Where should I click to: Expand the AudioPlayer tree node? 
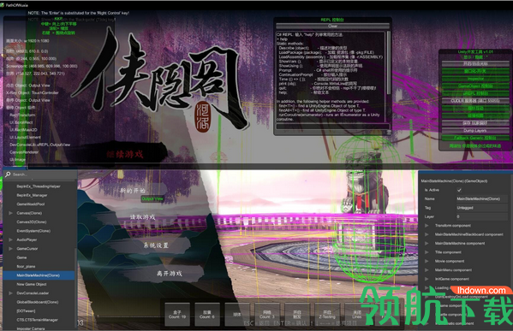11,239
